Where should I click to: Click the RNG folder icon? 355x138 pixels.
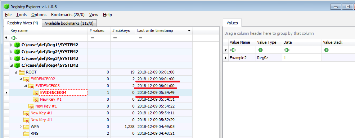tap(26, 133)
